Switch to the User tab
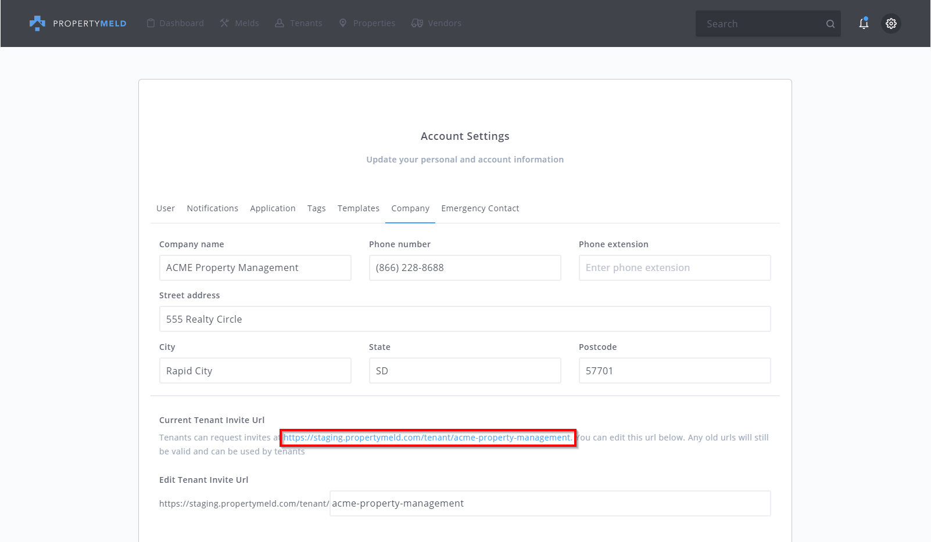931x542 pixels. pyautogui.click(x=166, y=208)
